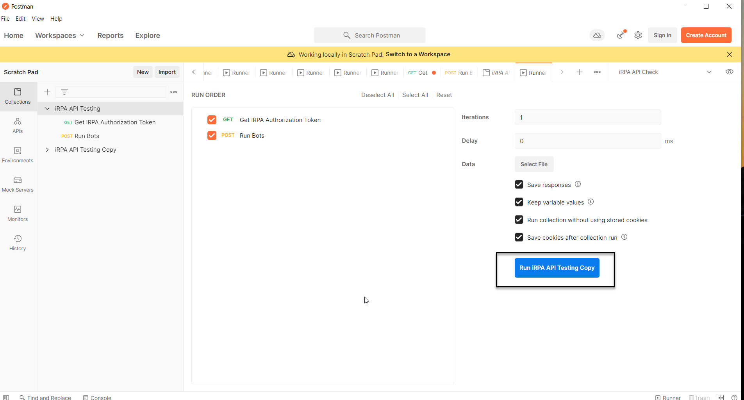Toggle the Keep variable values checkbox
Image resolution: width=744 pixels, height=400 pixels.
[x=519, y=202]
